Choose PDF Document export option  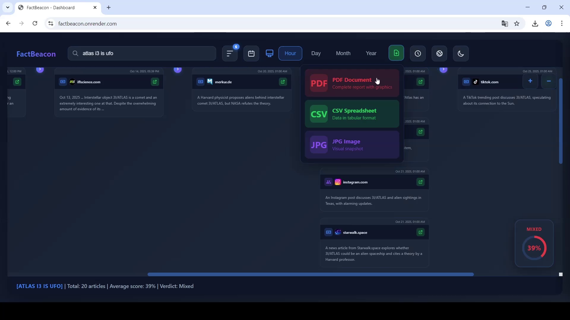point(352,83)
